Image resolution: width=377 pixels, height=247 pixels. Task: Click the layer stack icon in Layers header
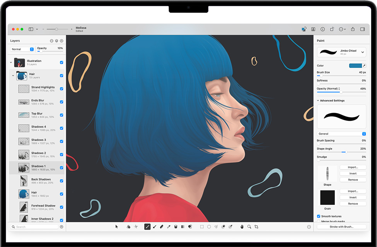56,41
